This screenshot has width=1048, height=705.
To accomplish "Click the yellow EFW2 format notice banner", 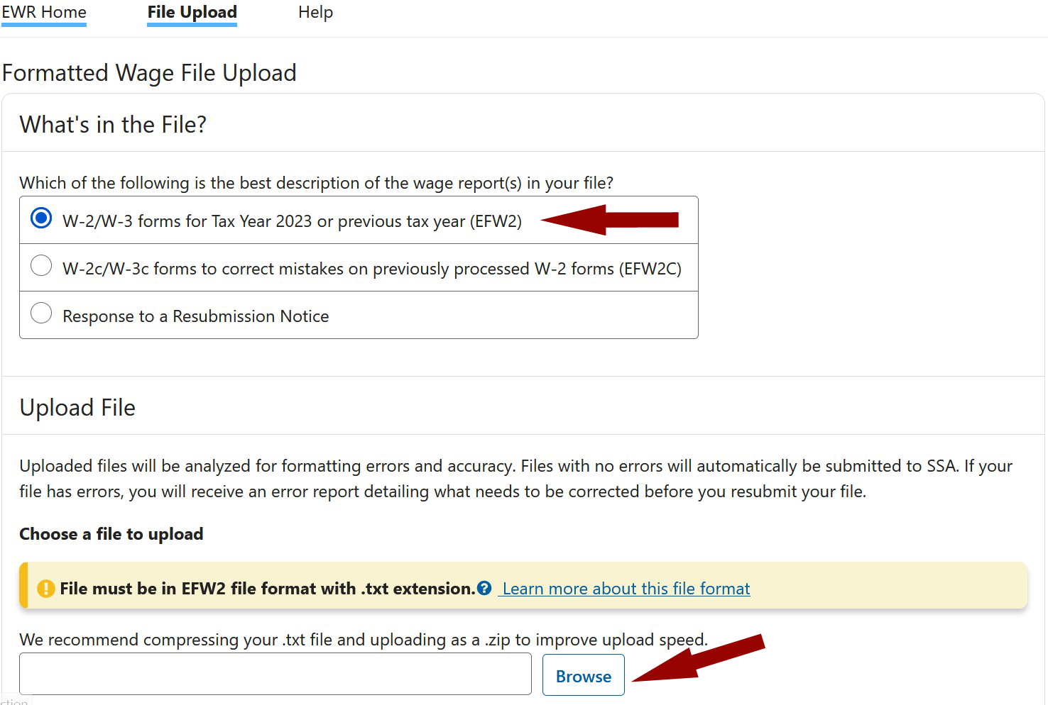I will (x=523, y=587).
